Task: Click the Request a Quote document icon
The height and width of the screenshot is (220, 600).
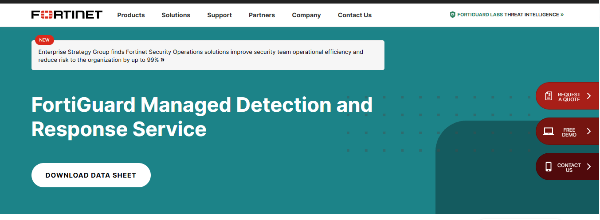Action: pos(549,96)
